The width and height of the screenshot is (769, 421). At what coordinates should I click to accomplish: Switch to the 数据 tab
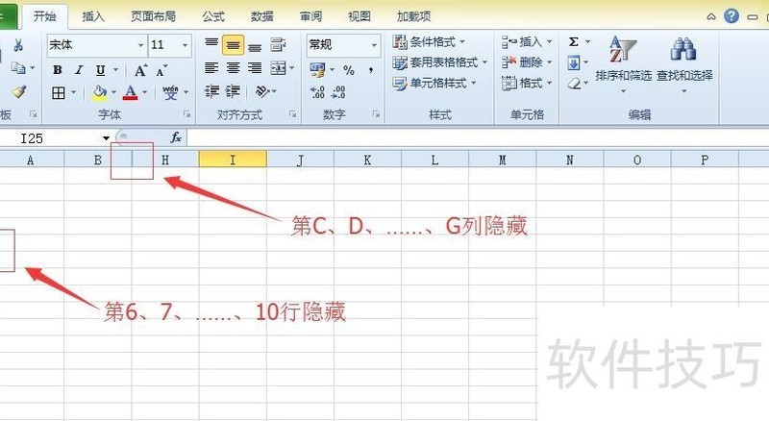pyautogui.click(x=262, y=16)
